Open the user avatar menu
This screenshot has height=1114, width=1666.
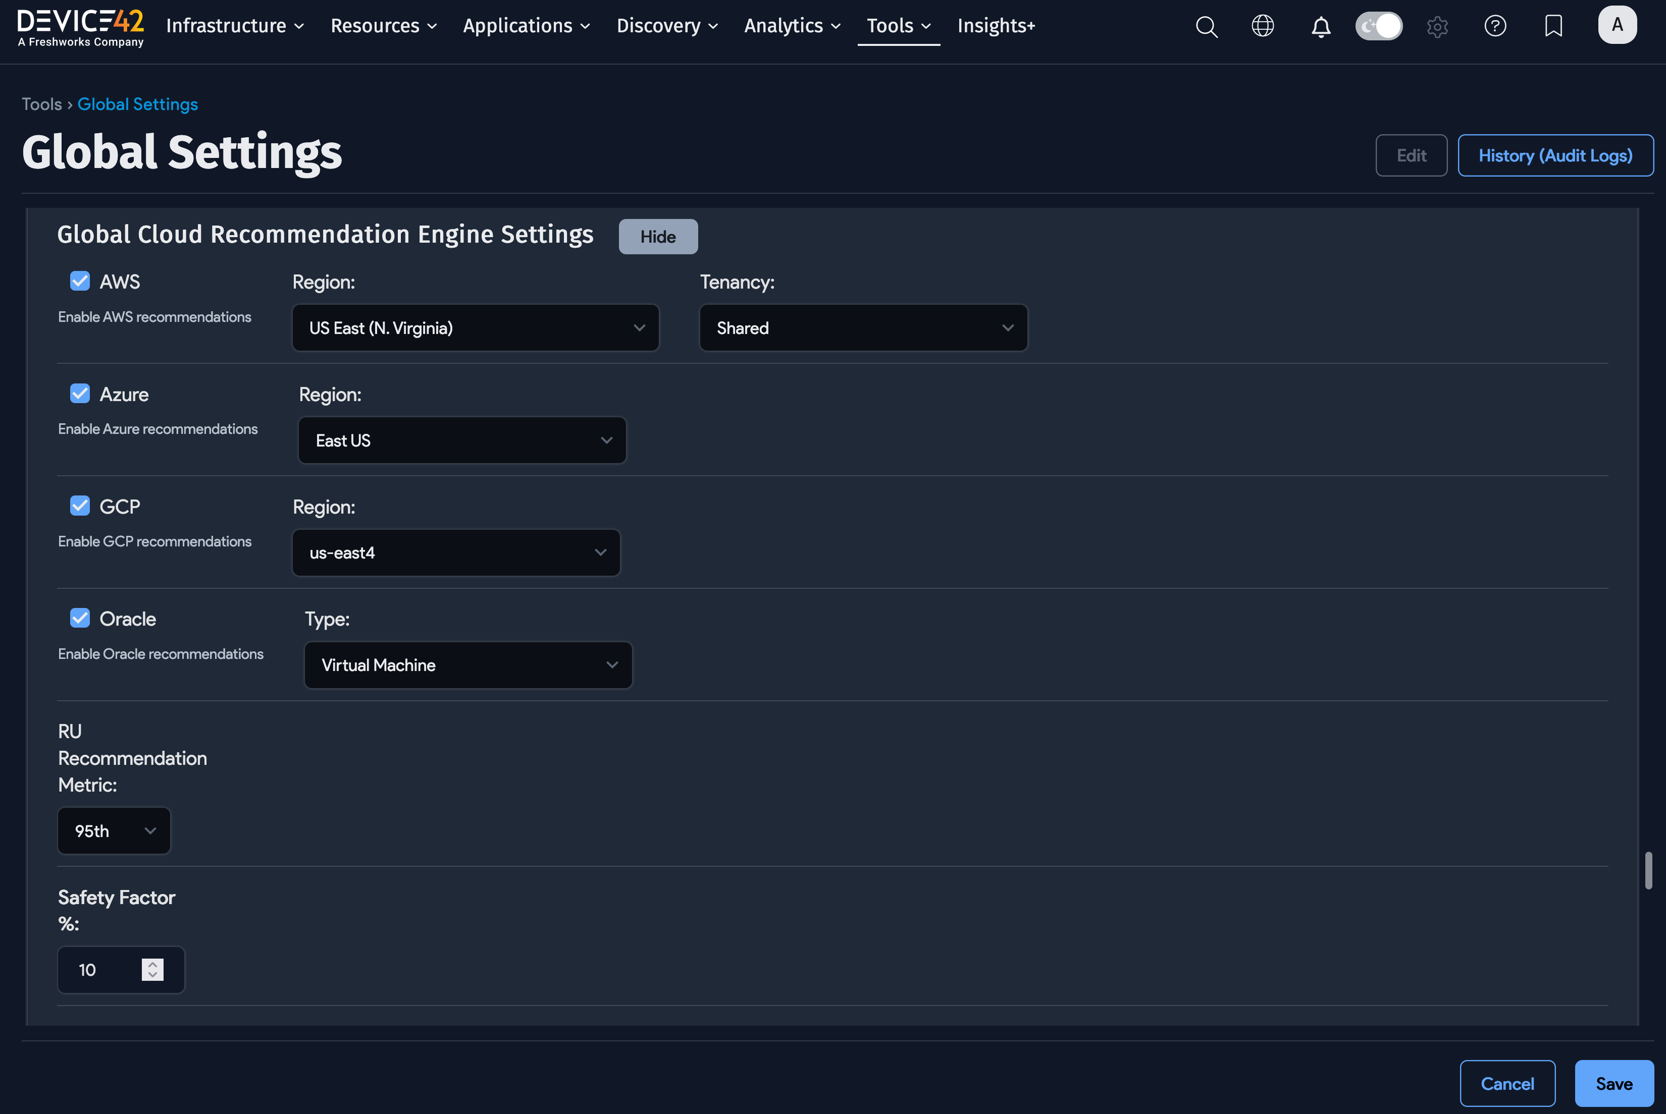[1617, 25]
